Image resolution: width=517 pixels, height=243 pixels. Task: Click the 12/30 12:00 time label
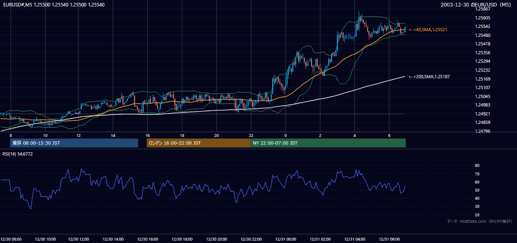[78, 239]
